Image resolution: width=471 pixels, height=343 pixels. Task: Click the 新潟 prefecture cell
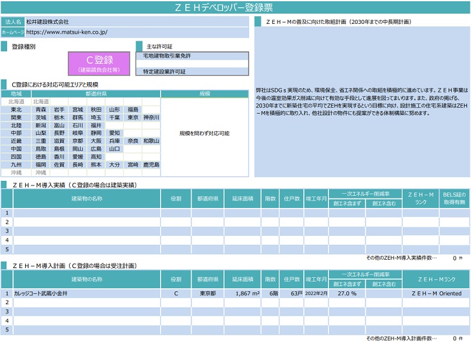point(41,125)
